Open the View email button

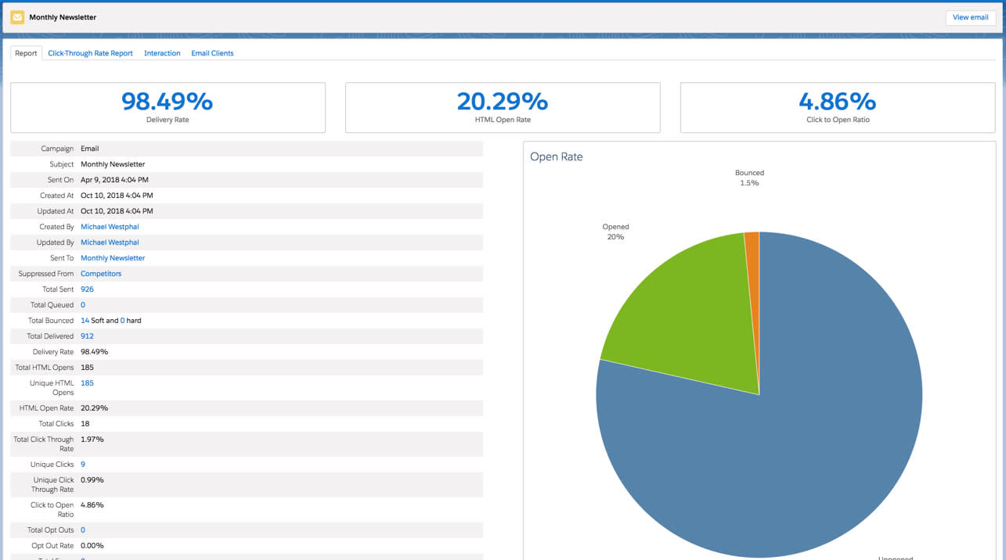click(970, 17)
